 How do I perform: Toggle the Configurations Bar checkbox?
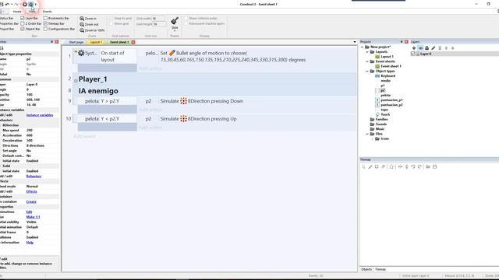(x=45, y=29)
